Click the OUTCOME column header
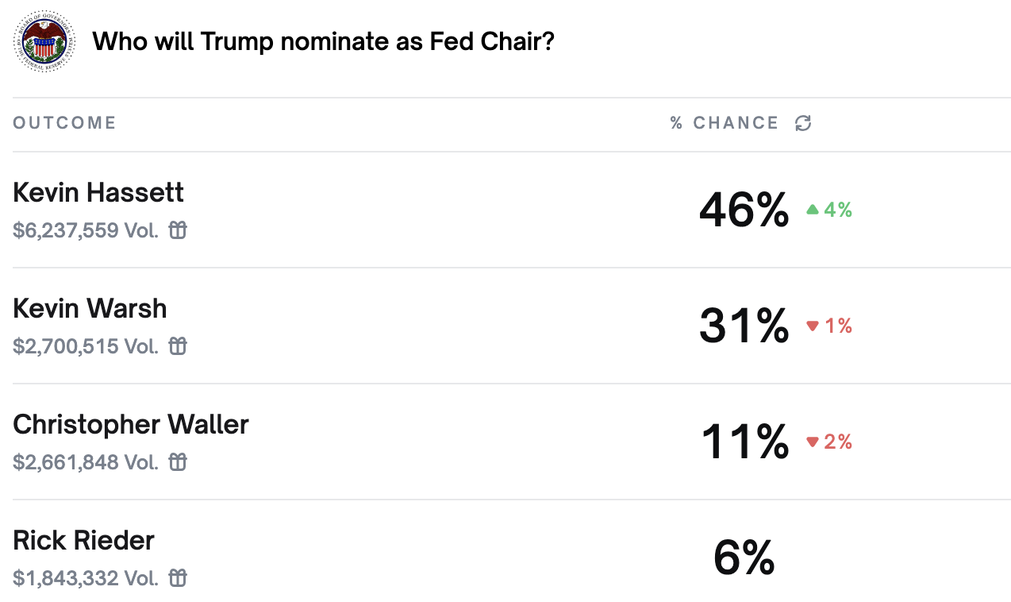Image resolution: width=1011 pixels, height=602 pixels. coord(64,123)
